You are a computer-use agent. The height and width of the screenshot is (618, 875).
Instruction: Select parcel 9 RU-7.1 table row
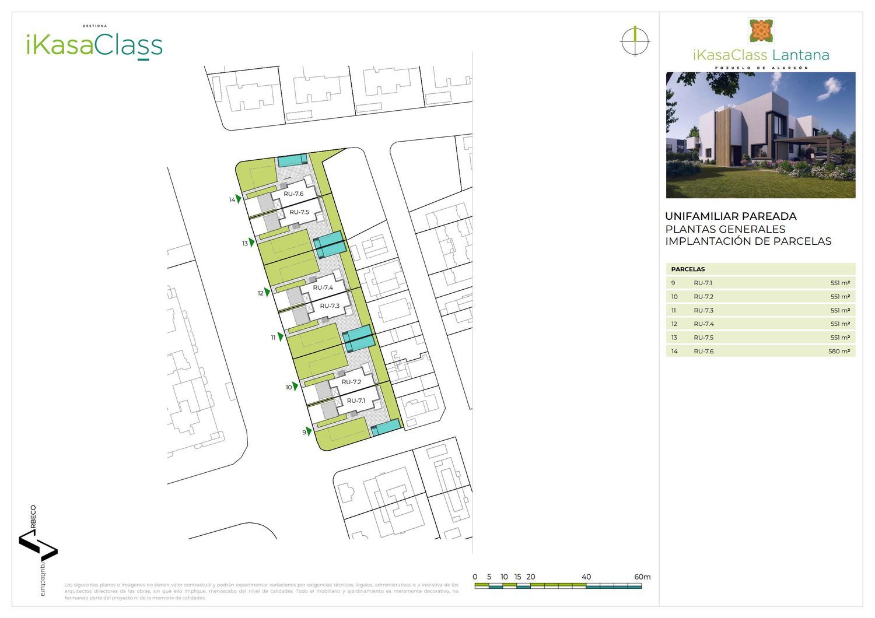(x=760, y=283)
